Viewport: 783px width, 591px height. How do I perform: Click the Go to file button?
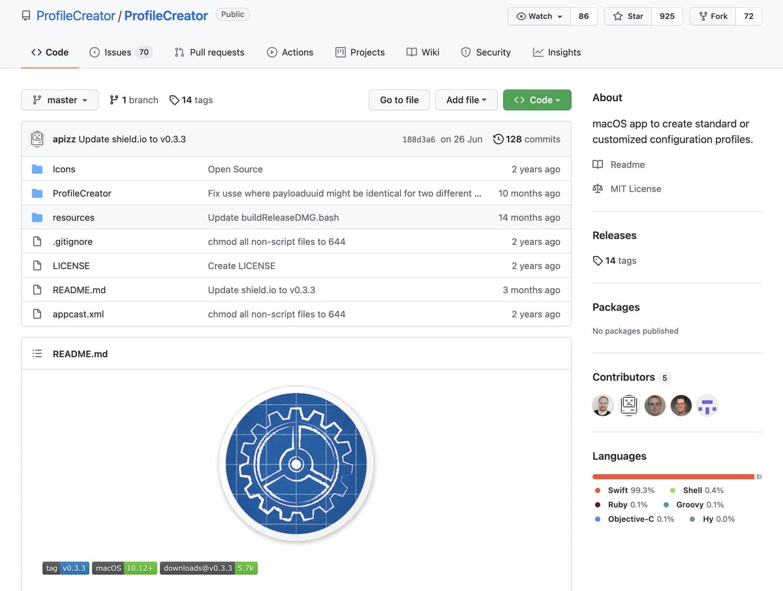click(399, 100)
